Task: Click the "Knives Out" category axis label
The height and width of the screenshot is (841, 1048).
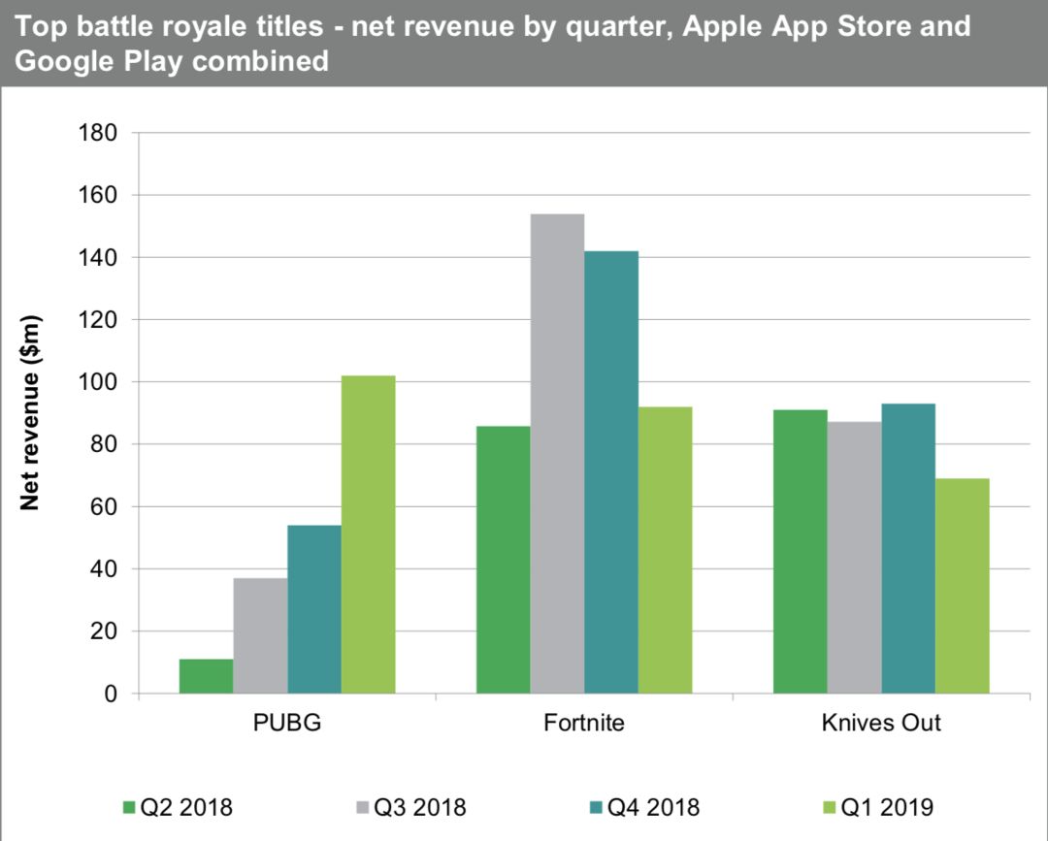Action: [x=881, y=723]
